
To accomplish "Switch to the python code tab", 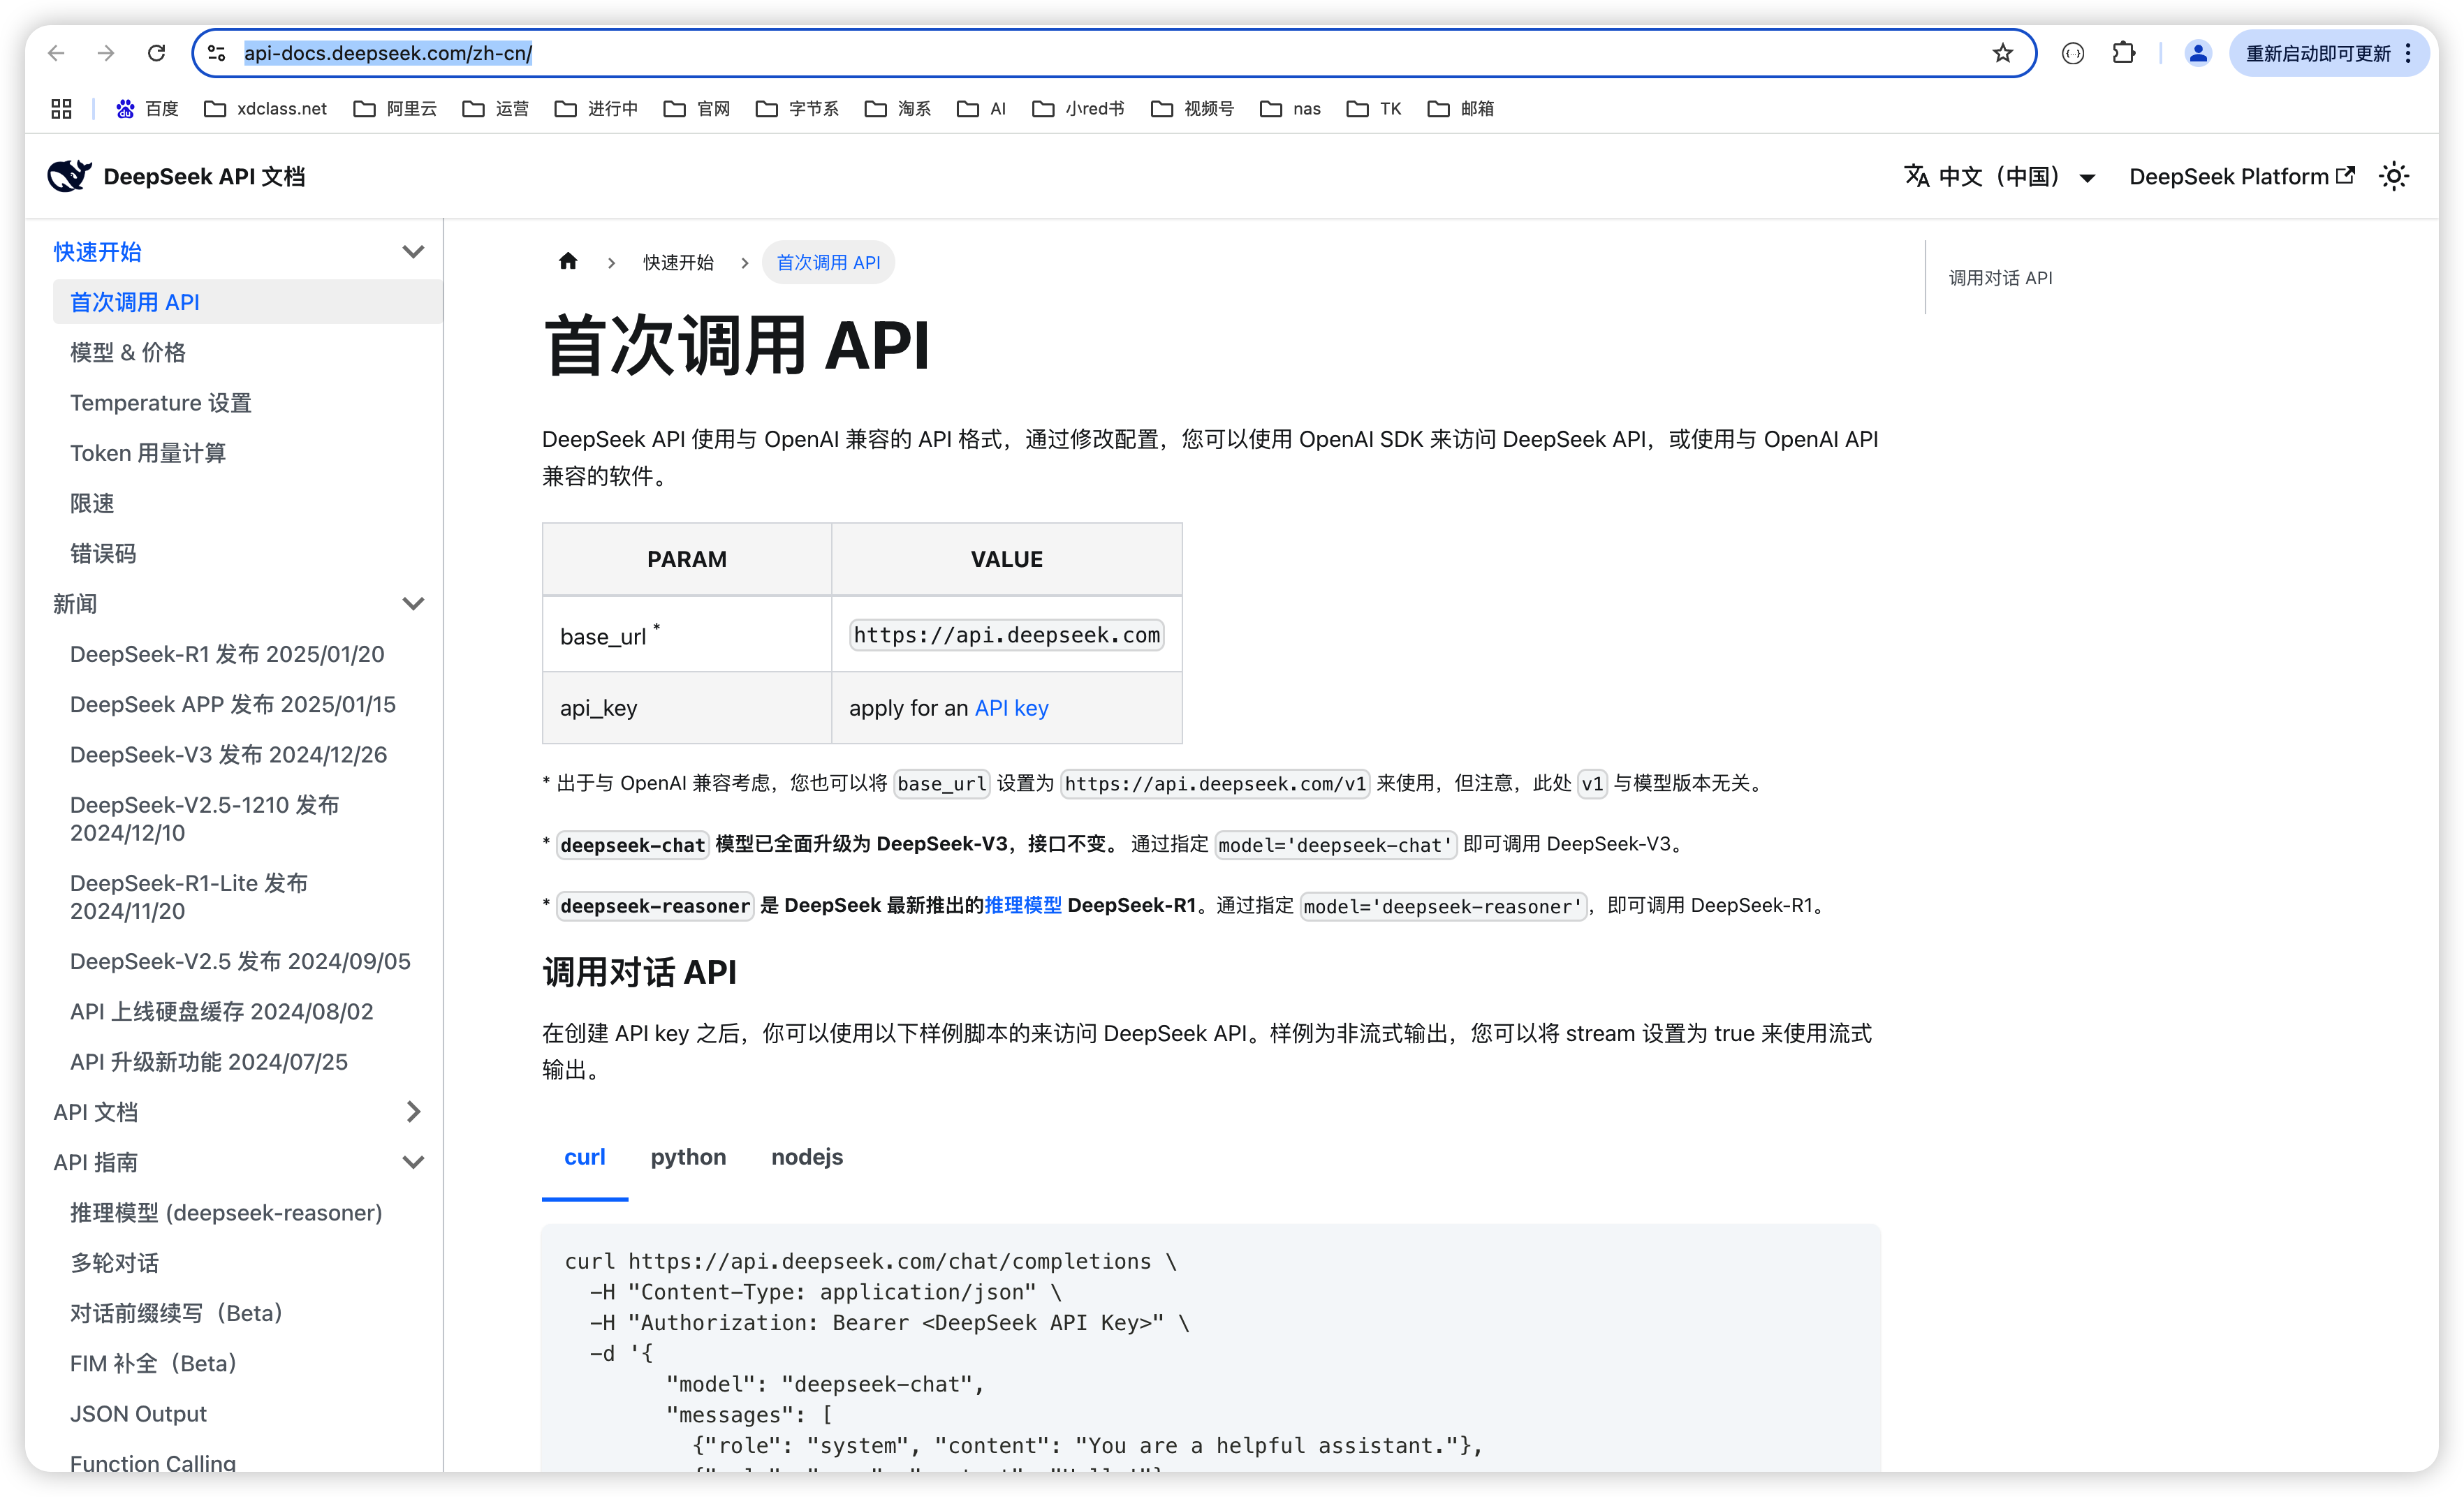I will tap(688, 1157).
